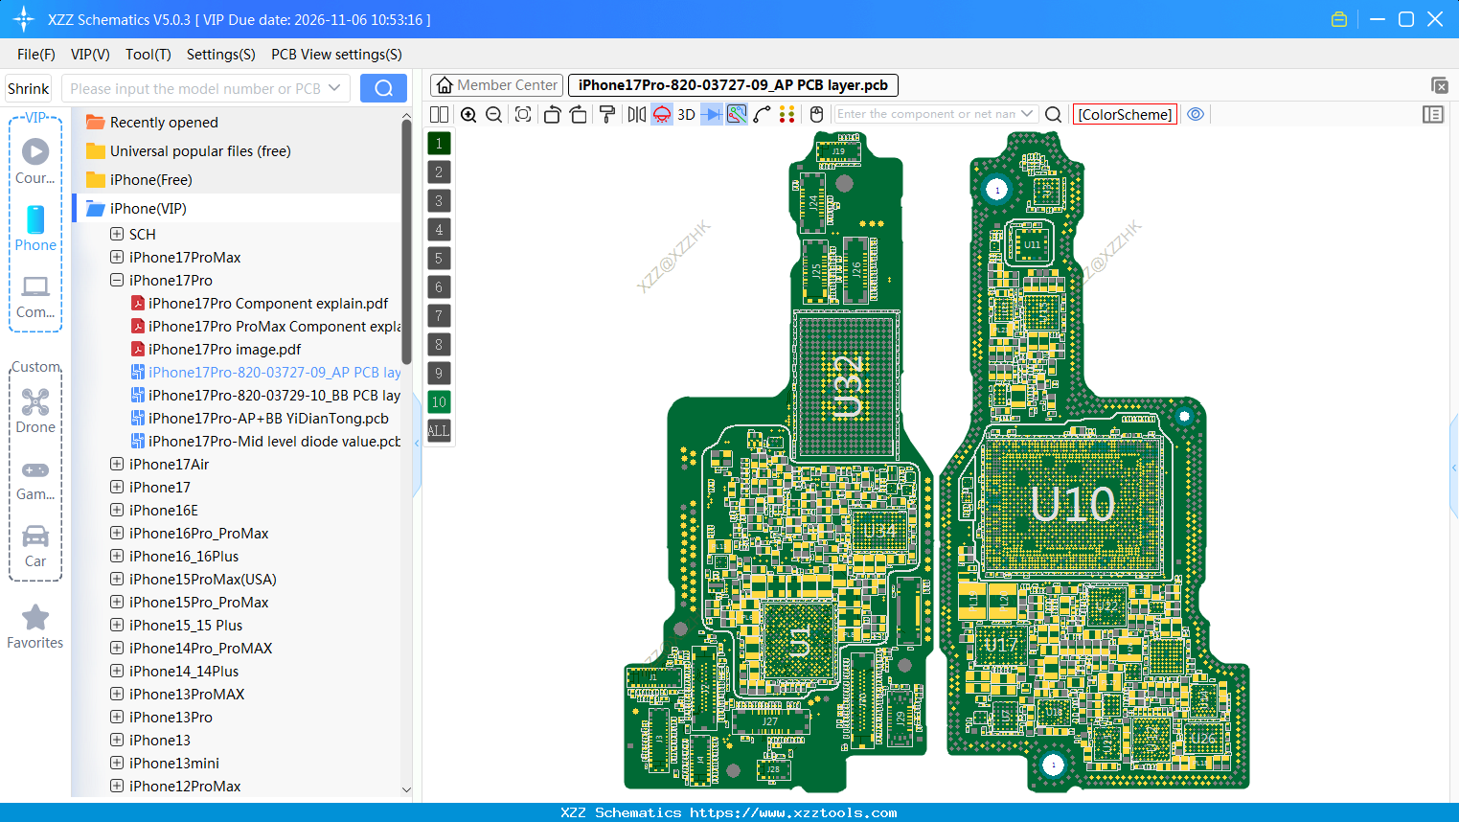1459x822 pixels.
Task: Open the paint/brush coloring tool
Action: 606,114
